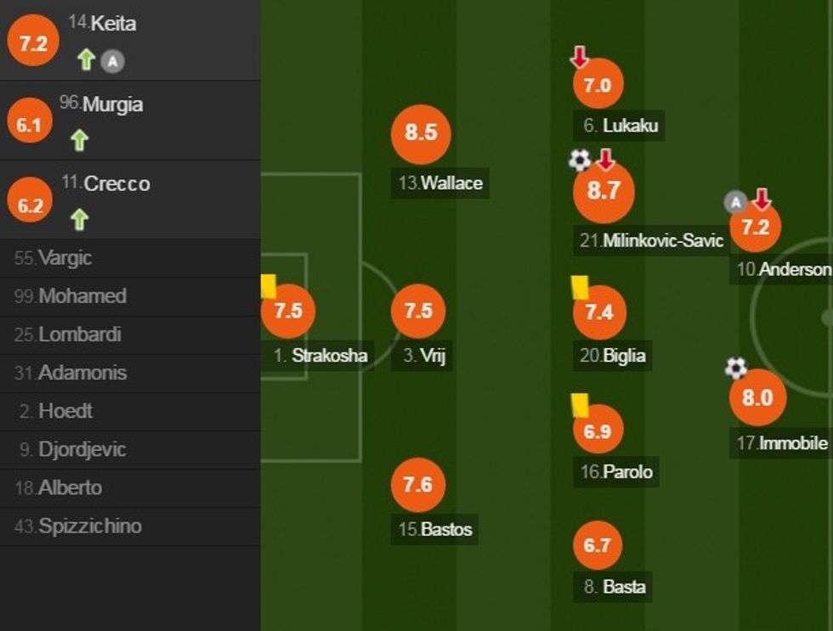Image resolution: width=833 pixels, height=631 pixels.
Task: Click Crecco's green substitution arrow
Action: click(x=79, y=220)
